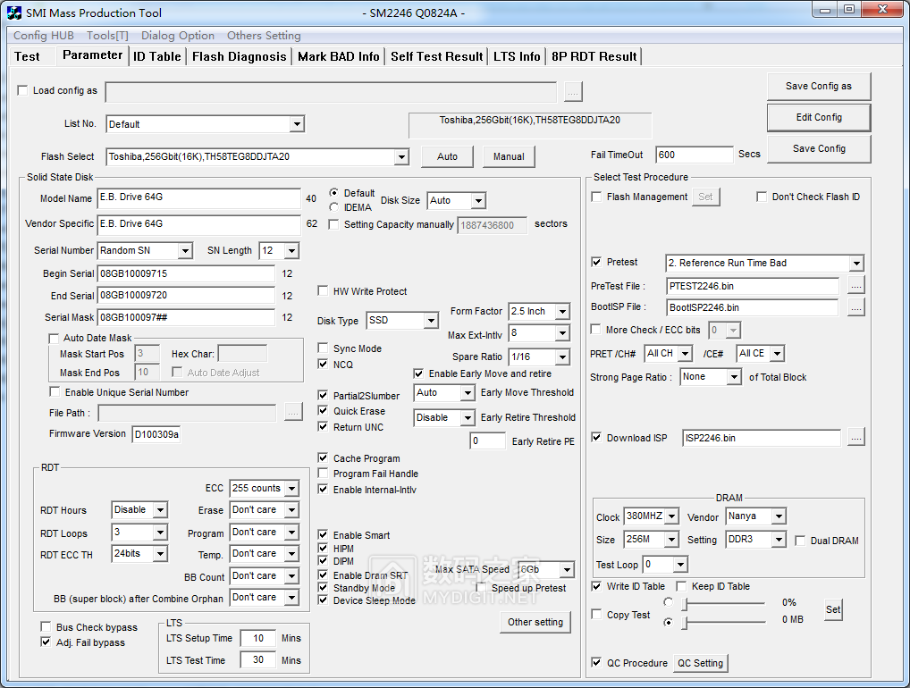The width and height of the screenshot is (910, 688).
Task: Click the SMI app icon in title bar
Action: click(x=13, y=13)
